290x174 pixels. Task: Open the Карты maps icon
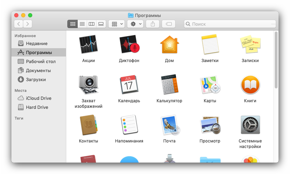click(x=210, y=85)
